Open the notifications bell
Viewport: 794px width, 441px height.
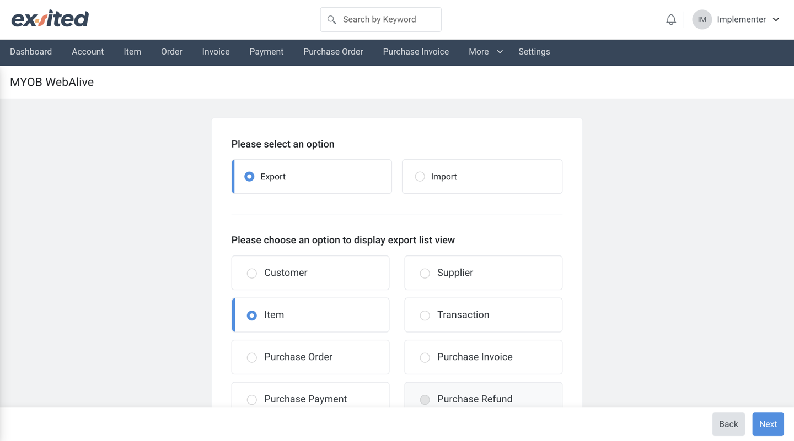(x=671, y=20)
